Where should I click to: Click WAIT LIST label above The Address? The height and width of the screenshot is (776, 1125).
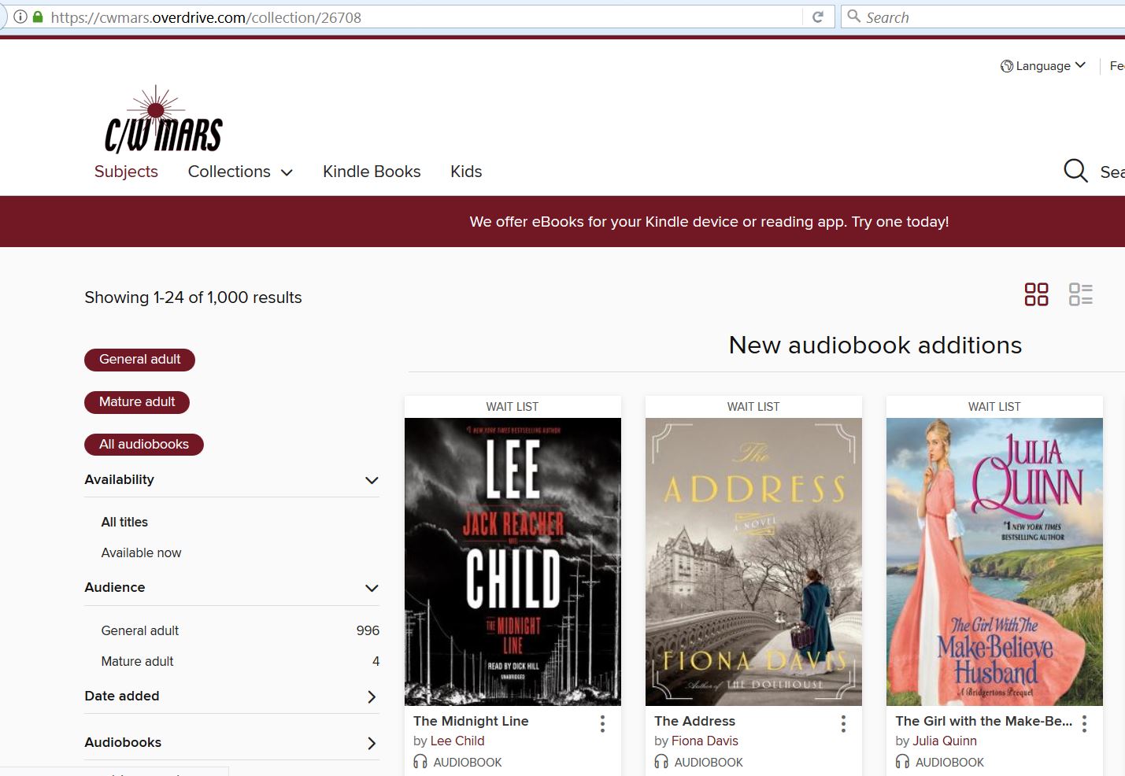753,407
